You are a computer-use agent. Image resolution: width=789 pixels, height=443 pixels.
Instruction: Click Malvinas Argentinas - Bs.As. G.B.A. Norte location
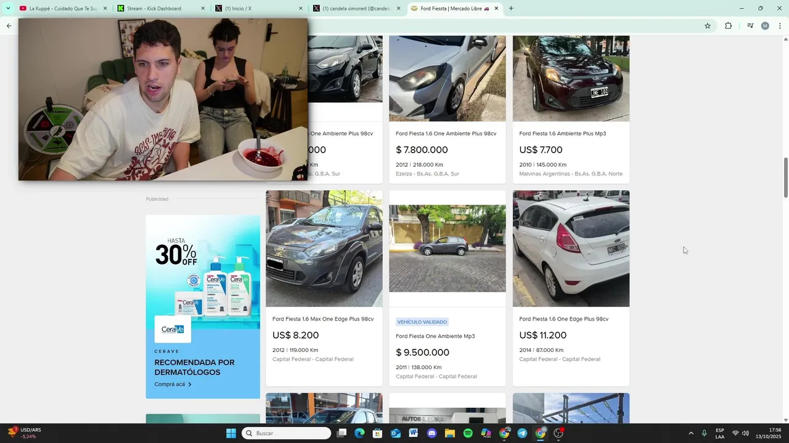tap(571, 174)
